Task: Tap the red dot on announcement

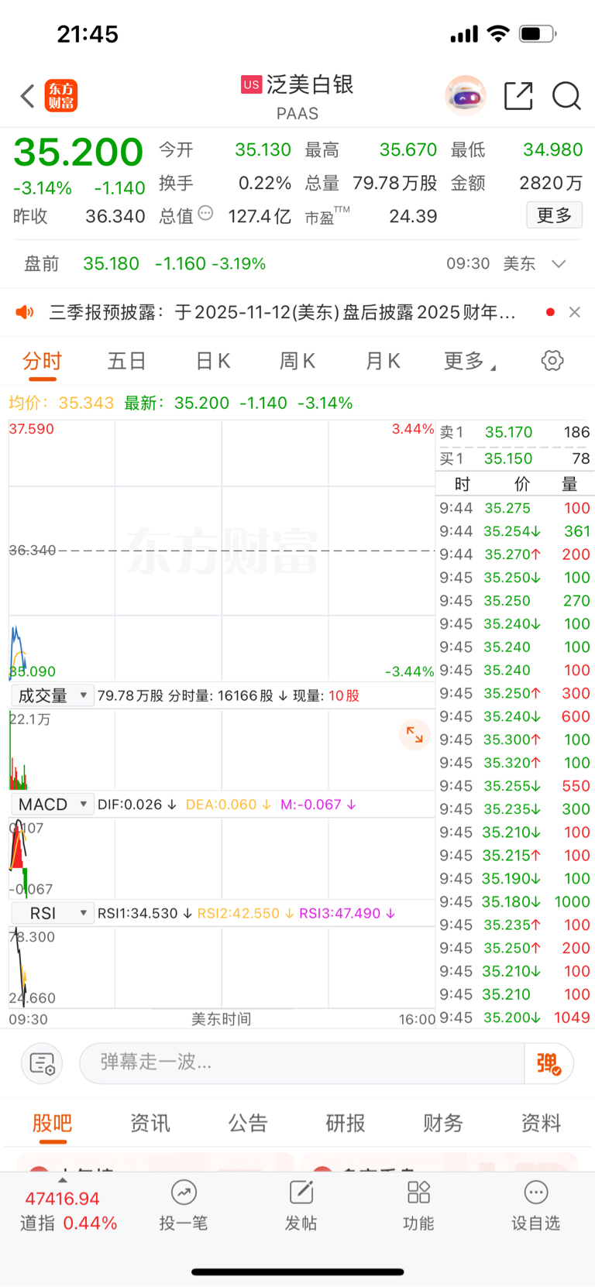Action: [x=550, y=312]
